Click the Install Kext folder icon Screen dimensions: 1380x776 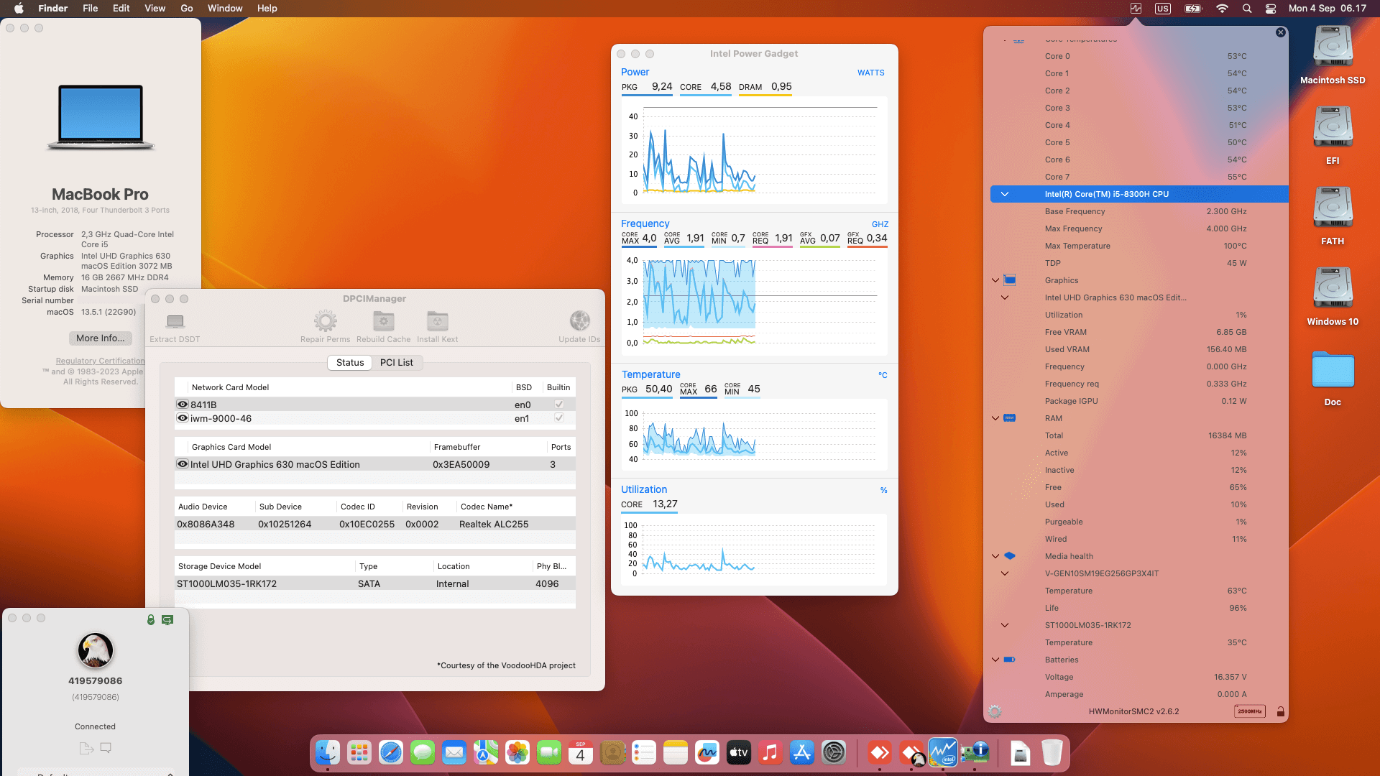click(437, 321)
